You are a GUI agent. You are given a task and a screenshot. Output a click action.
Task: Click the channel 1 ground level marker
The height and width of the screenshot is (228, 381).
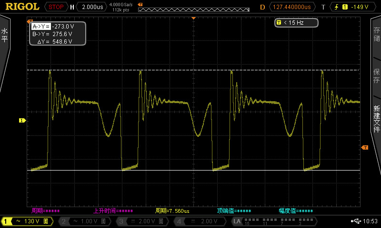pyautogui.click(x=21, y=121)
